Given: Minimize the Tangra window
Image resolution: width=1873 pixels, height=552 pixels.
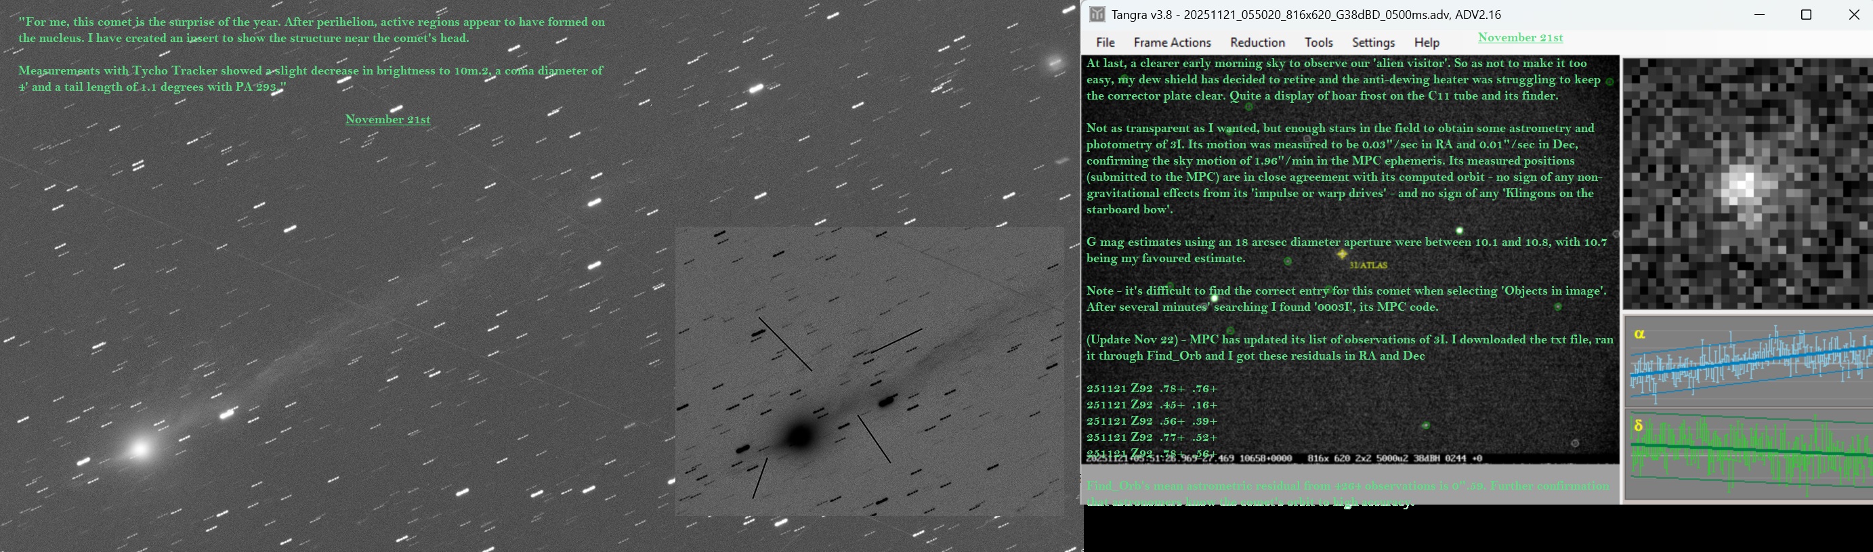Looking at the screenshot, I should pyautogui.click(x=1760, y=14).
